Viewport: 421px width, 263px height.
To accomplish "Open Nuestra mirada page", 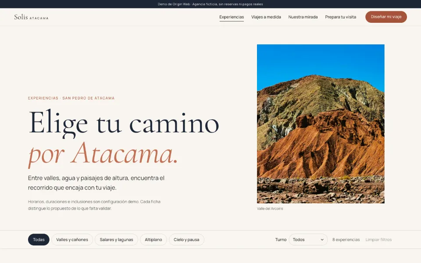I will (x=303, y=17).
